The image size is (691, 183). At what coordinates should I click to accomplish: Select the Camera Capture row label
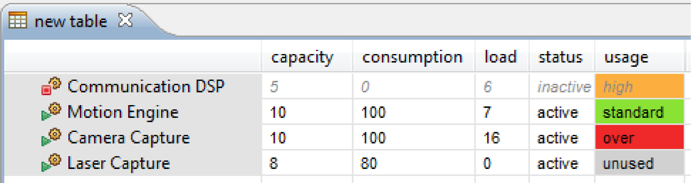(x=129, y=138)
